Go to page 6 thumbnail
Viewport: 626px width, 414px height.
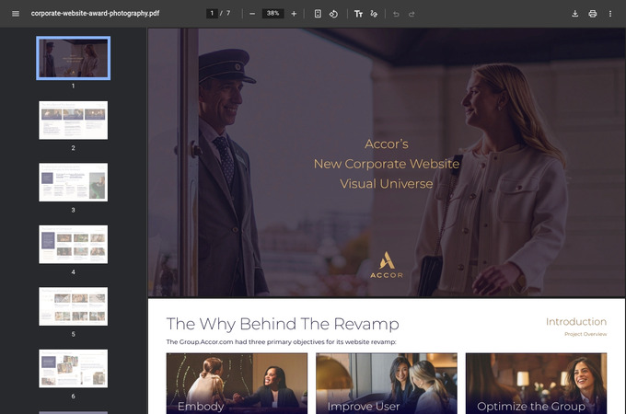coord(73,369)
